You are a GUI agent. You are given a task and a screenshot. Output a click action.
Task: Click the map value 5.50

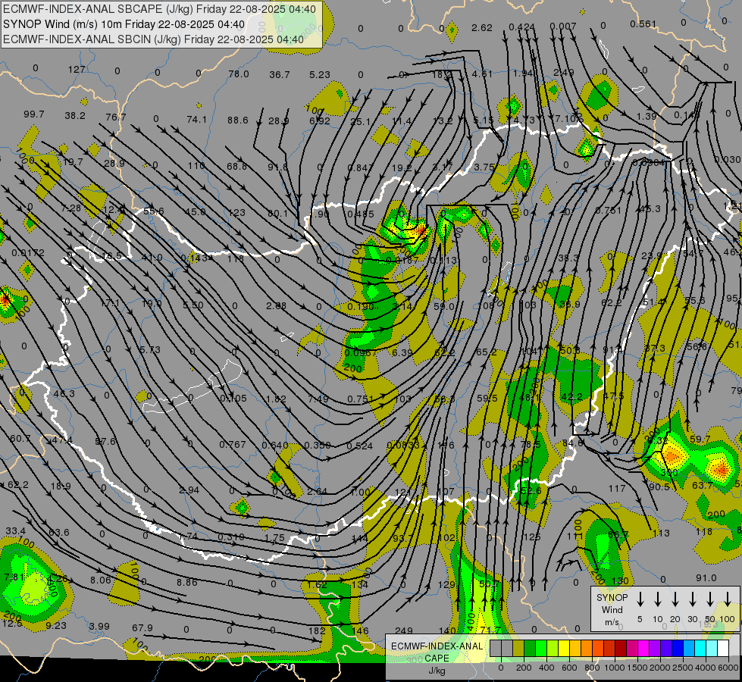pos(193,305)
